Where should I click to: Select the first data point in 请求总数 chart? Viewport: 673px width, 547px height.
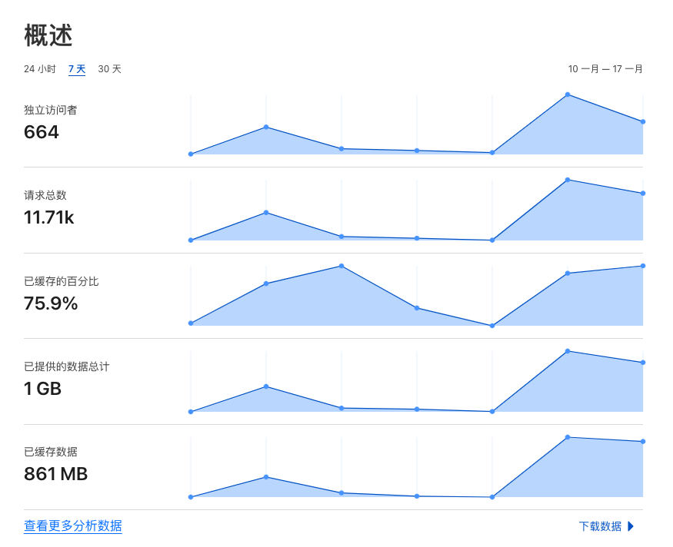pos(191,240)
